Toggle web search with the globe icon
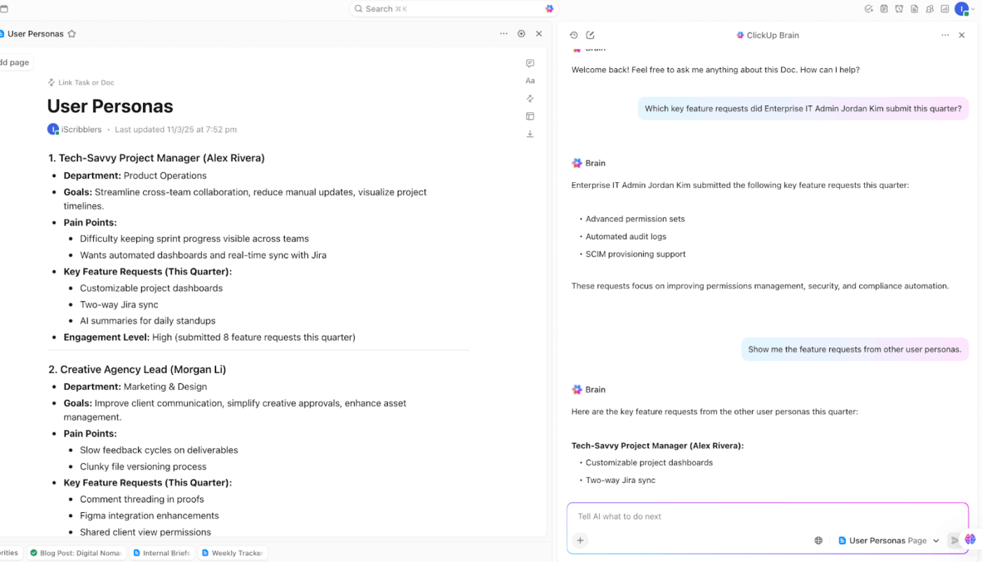Screen dimensions: 982x562 coord(818,540)
